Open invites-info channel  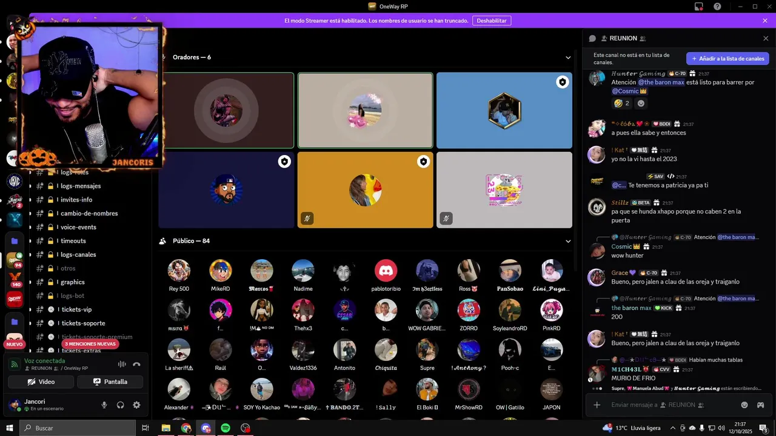(76, 200)
